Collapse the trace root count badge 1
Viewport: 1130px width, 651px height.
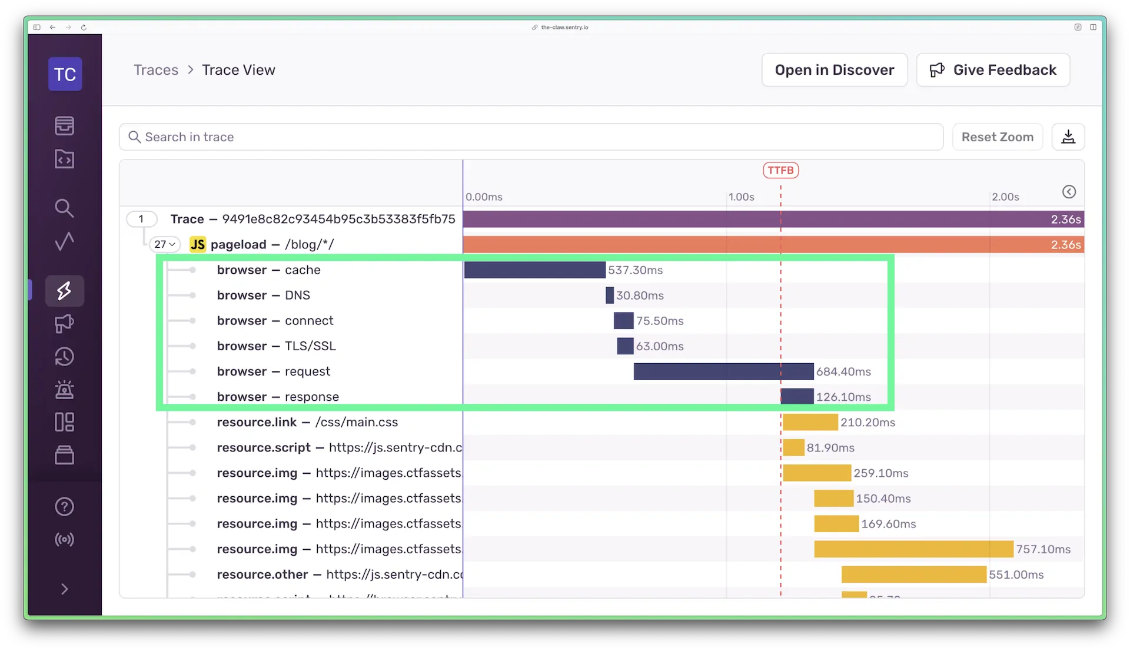(x=141, y=219)
